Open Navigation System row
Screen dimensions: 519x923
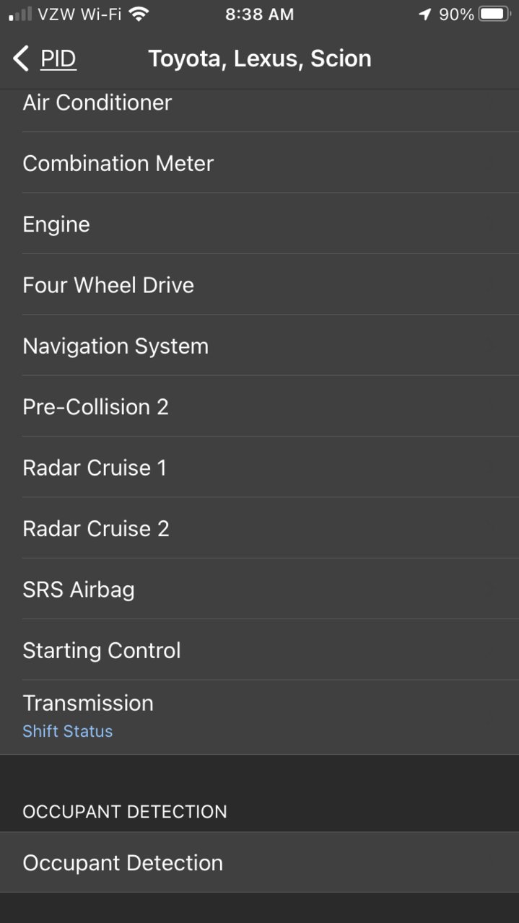259,345
